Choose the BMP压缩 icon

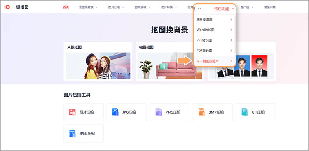point(202,112)
